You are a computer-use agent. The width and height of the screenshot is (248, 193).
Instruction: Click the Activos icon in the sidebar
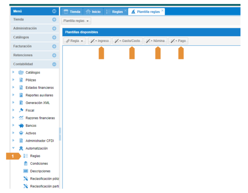coord(21,133)
